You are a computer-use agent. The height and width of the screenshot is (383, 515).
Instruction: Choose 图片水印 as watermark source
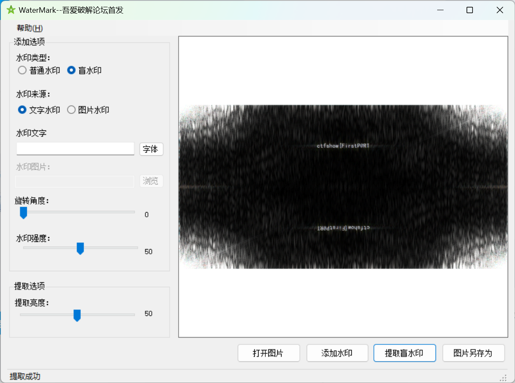coord(71,110)
